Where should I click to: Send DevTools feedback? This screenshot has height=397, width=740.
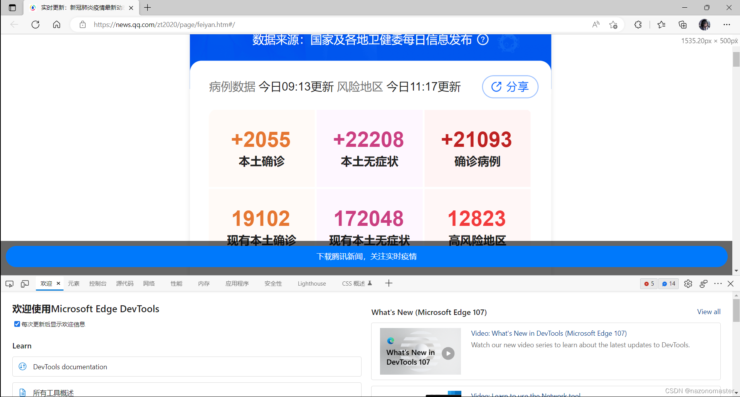coord(703,283)
